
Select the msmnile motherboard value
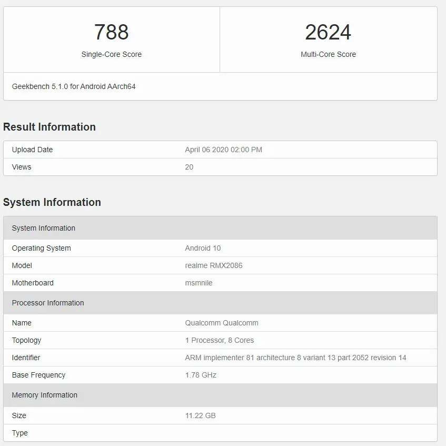199,283
